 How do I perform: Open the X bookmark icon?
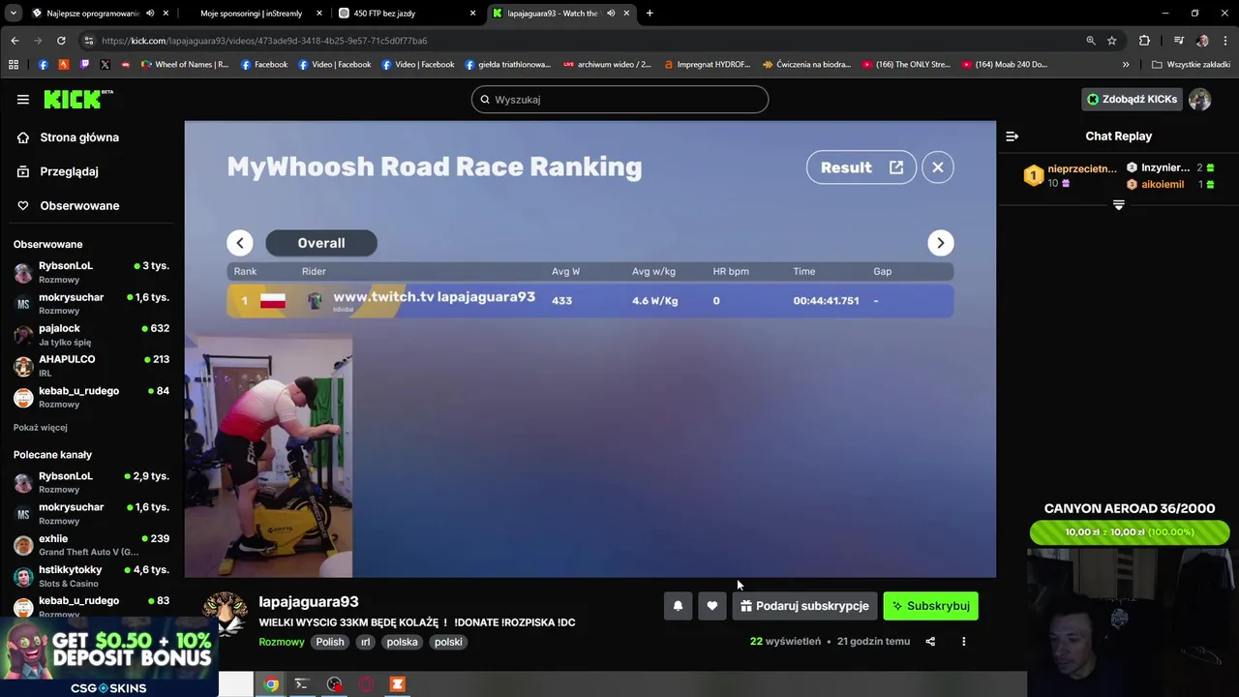point(105,65)
